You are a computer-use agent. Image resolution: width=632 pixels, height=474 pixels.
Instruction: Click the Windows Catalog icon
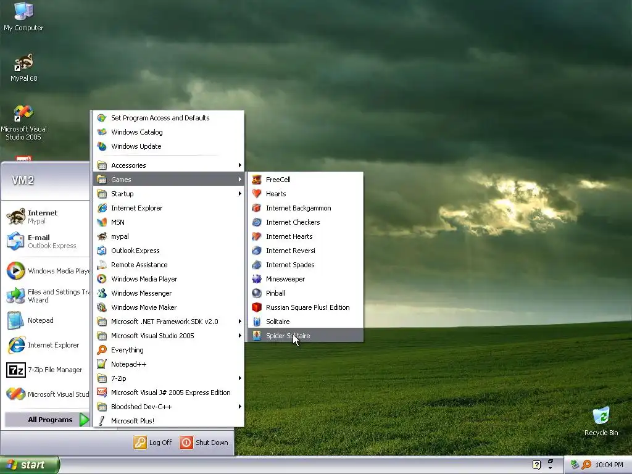click(102, 132)
